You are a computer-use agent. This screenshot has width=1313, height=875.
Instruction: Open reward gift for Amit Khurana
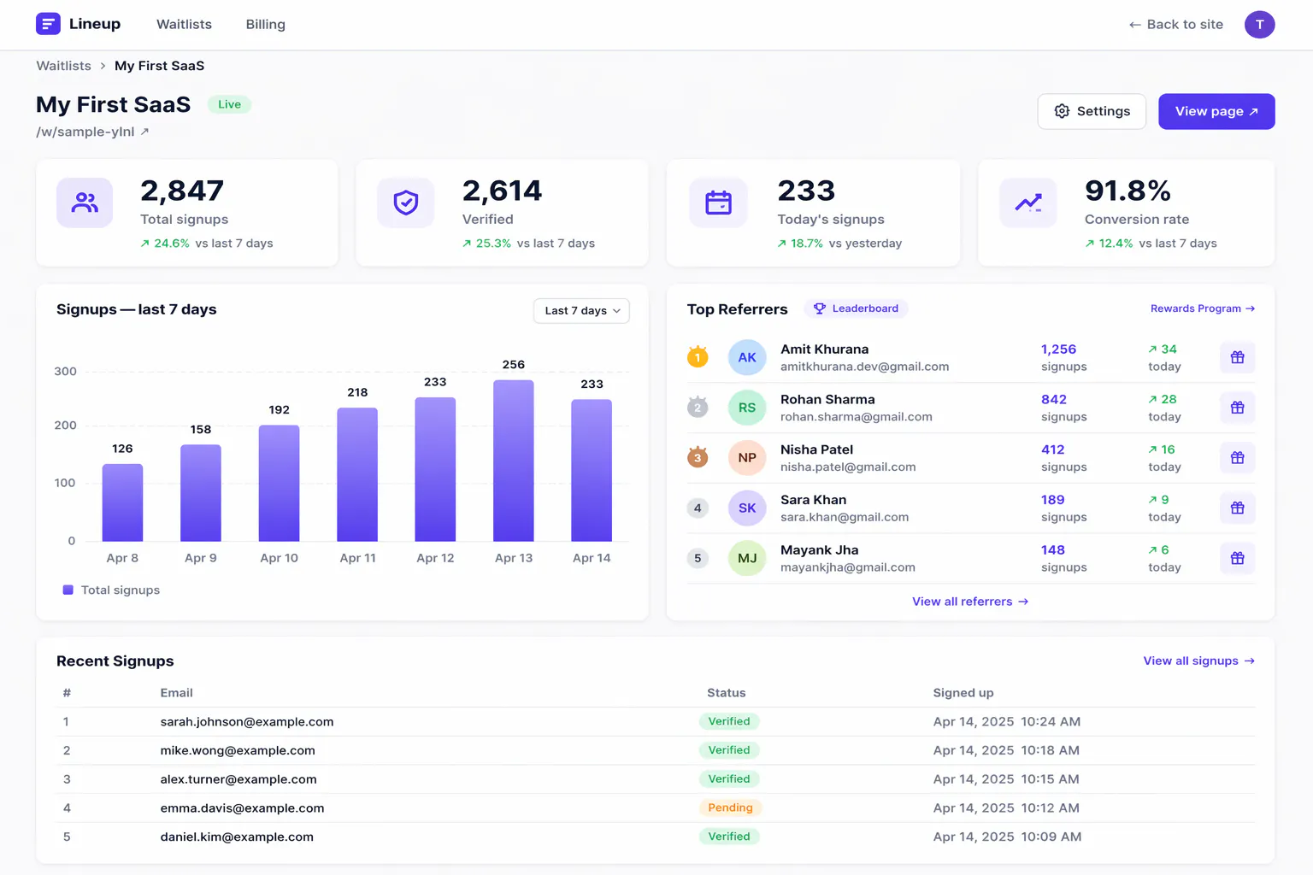[1237, 357]
